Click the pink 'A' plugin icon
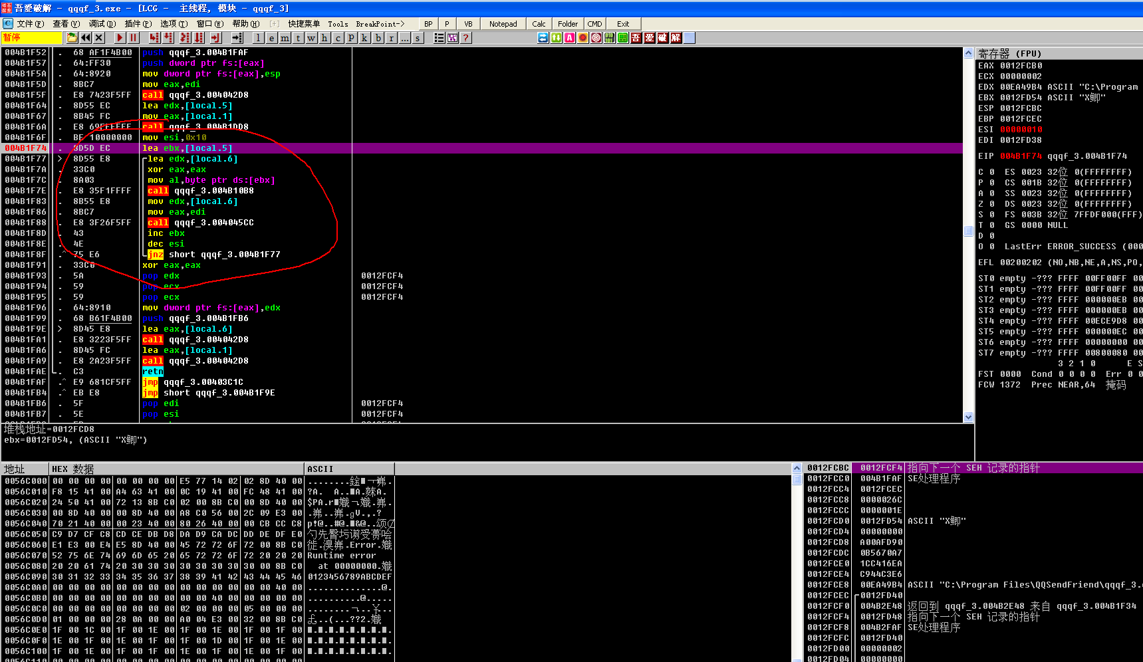Image resolution: width=1143 pixels, height=662 pixels. point(569,38)
